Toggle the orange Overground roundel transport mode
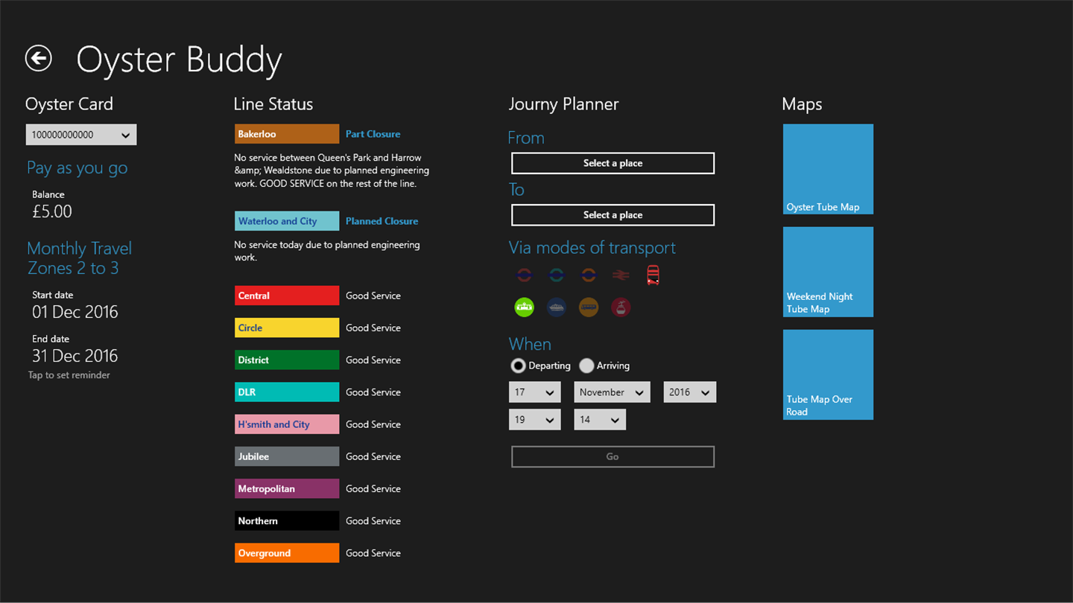 (588, 275)
